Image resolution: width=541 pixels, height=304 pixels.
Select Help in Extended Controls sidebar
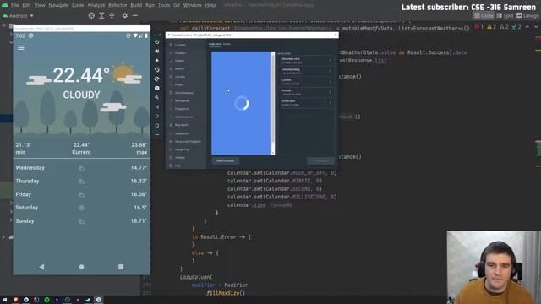click(186, 166)
